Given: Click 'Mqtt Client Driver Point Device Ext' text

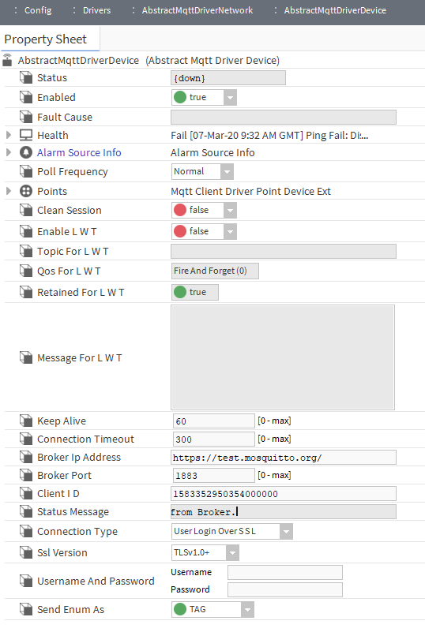Looking at the screenshot, I should click(x=250, y=191).
